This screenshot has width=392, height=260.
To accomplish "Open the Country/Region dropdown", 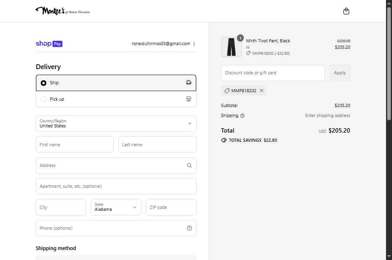I will [116, 124].
